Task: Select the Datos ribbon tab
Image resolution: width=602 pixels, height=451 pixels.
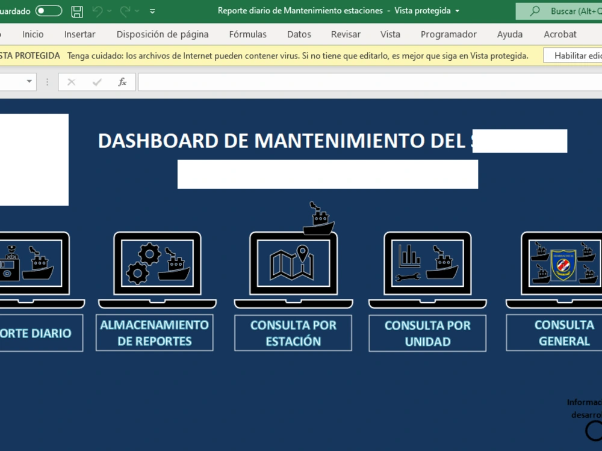Action: point(299,34)
